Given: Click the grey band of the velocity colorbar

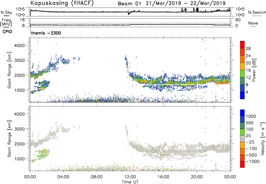Looking at the screenshot, I should (x=242, y=139).
